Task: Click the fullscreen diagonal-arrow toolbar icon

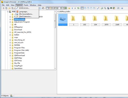Action: (x=118, y=8)
